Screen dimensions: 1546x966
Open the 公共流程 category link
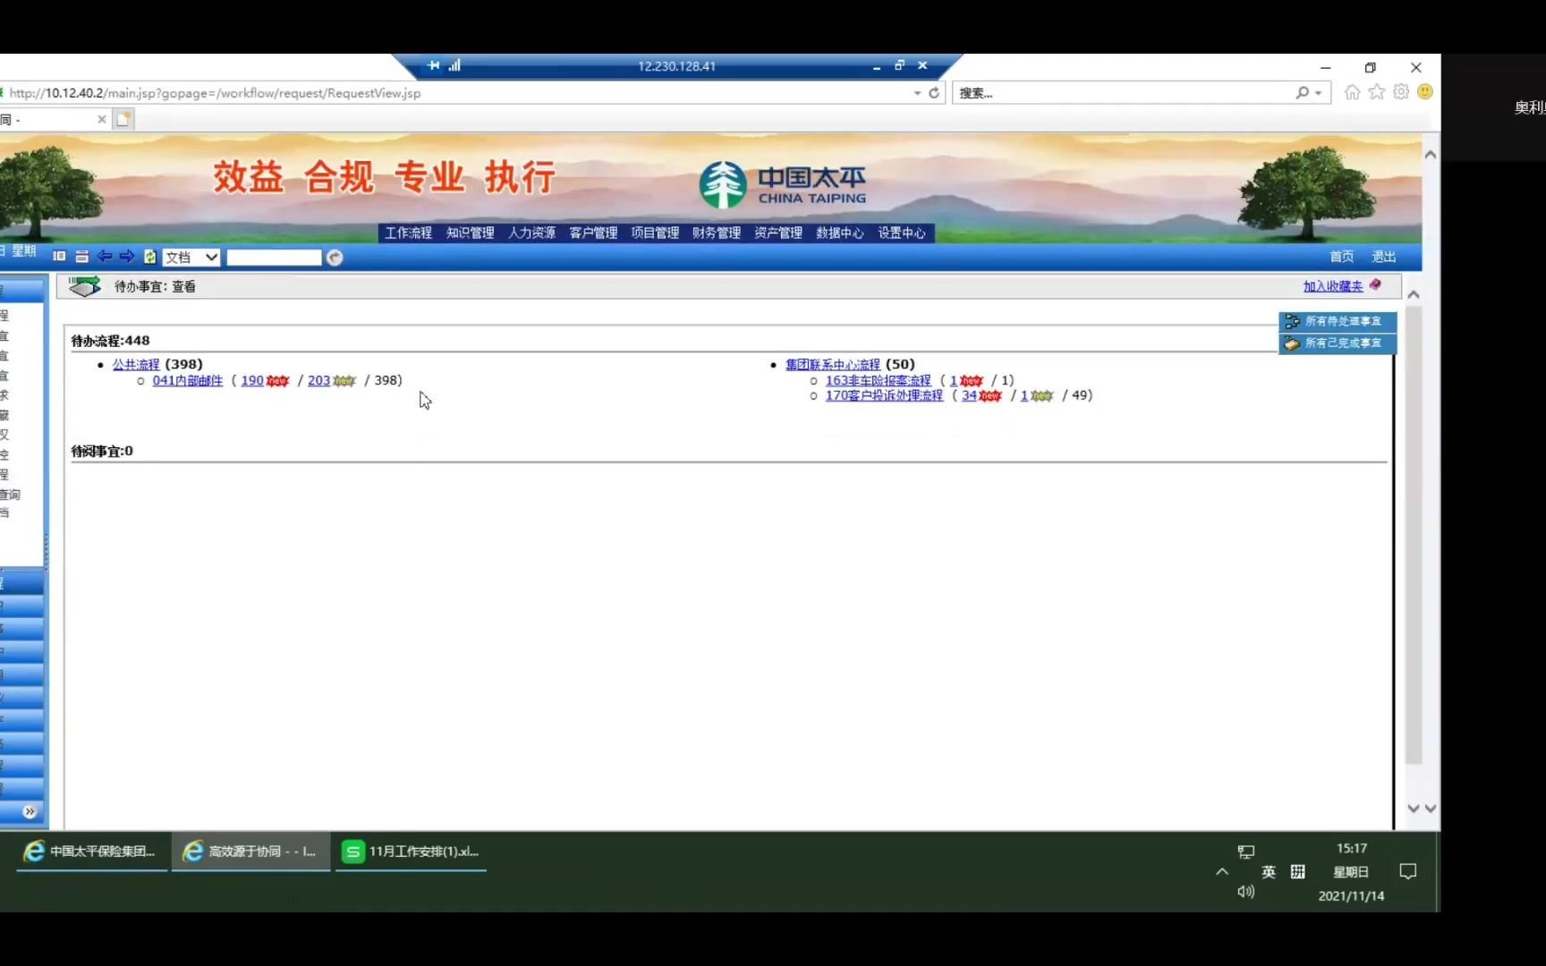136,364
